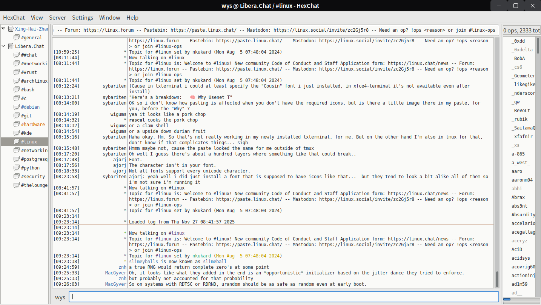541x305 pixels.
Task: Open the Settings menu
Action: pyautogui.click(x=82, y=17)
